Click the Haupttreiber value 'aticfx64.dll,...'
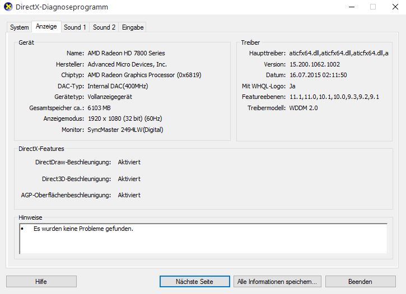This screenshot has width=406, height=294. pos(339,53)
